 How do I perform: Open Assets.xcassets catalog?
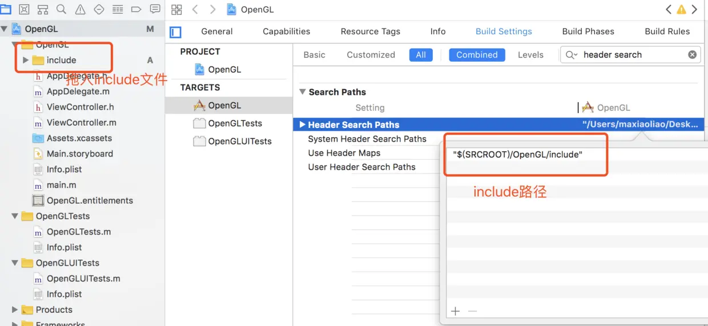(73, 138)
